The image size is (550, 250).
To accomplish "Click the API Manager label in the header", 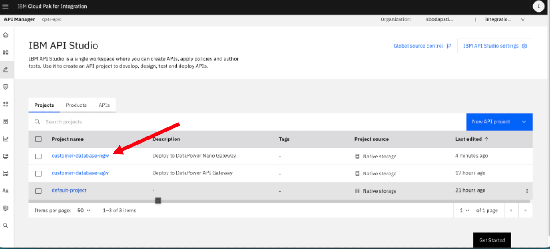I will tap(20, 19).
